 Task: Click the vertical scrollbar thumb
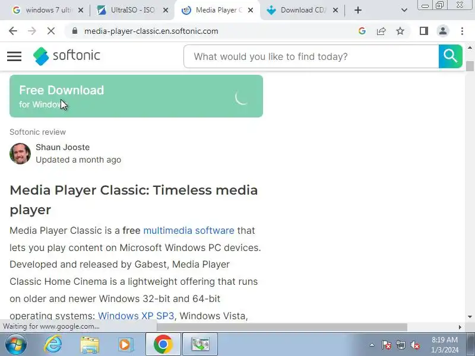point(470,66)
